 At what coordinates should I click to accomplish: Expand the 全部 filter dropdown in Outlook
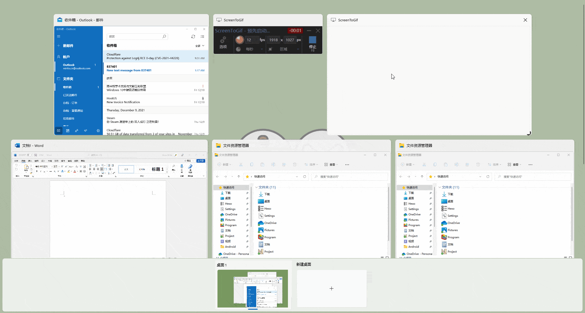pyautogui.click(x=200, y=46)
